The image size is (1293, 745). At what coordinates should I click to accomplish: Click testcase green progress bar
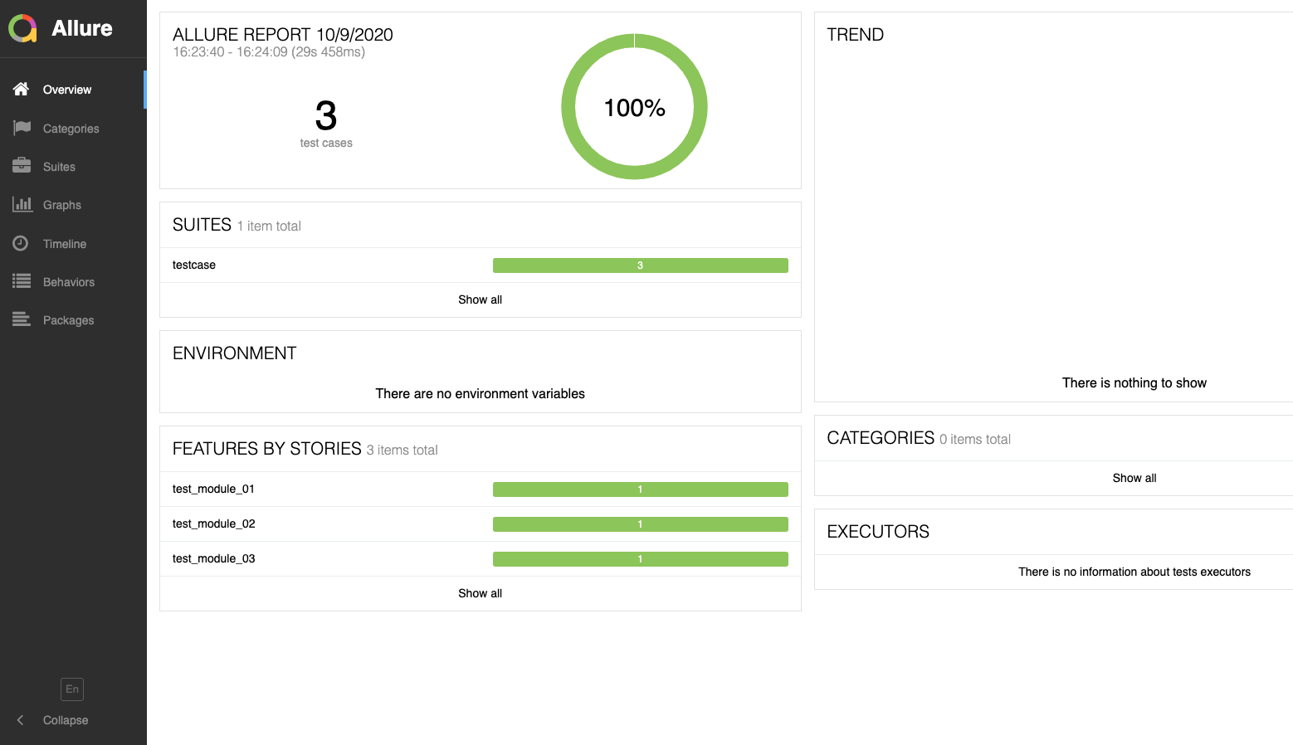click(641, 265)
